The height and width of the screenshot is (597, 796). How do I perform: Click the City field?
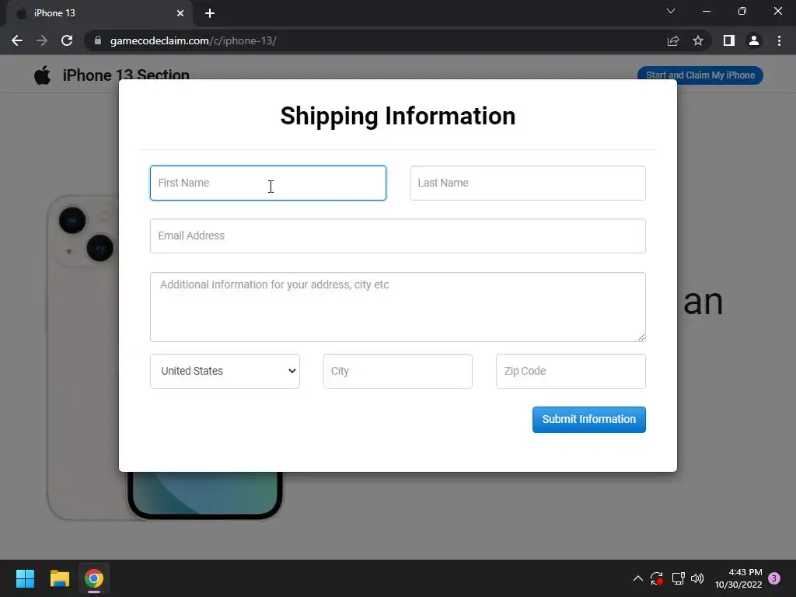click(398, 371)
